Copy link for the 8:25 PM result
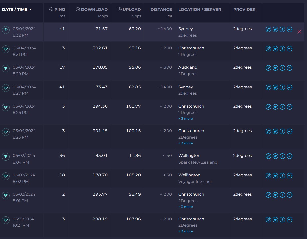 (x=268, y=131)
